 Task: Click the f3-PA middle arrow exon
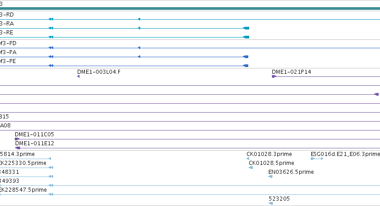click(139, 57)
